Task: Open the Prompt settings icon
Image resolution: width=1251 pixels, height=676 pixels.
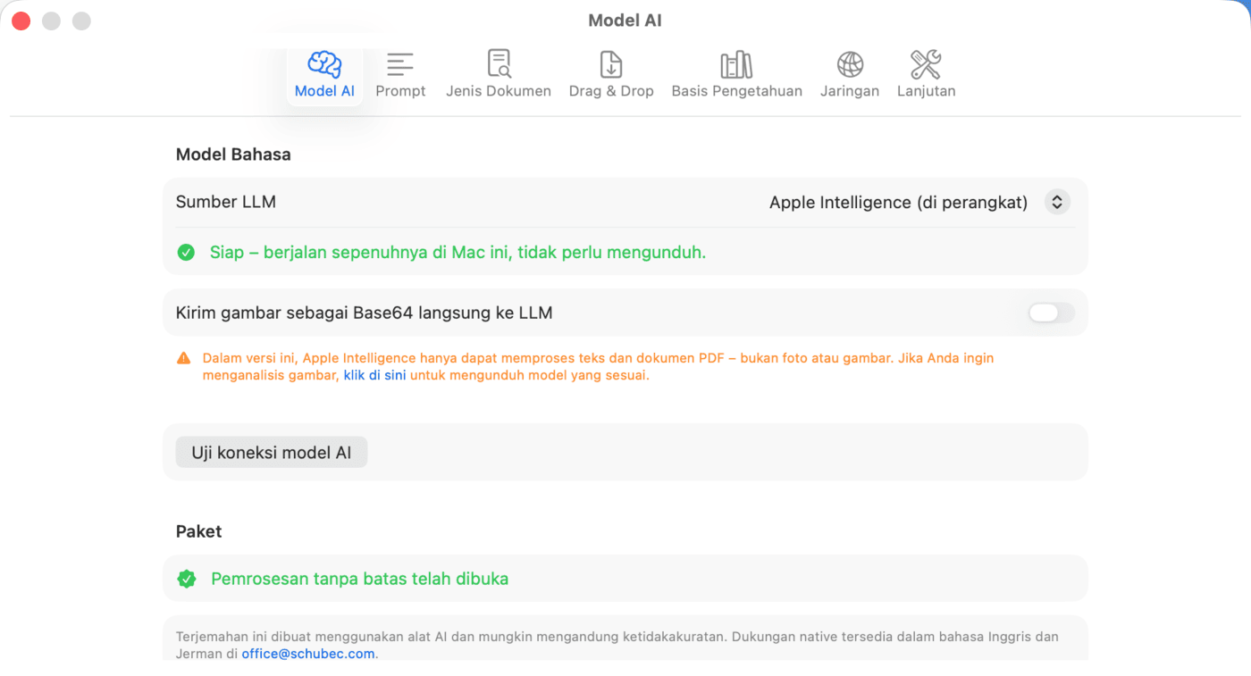Action: tap(400, 64)
